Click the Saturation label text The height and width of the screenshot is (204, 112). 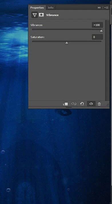tap(37, 37)
